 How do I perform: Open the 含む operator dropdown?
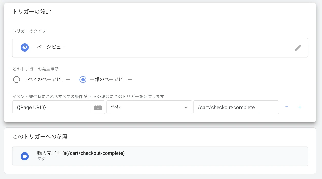(149, 107)
